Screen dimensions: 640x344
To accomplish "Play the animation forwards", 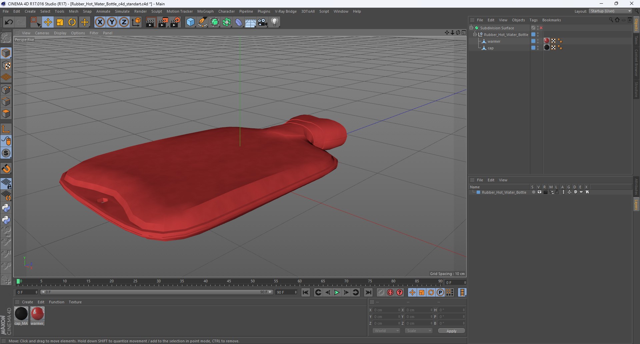I will pyautogui.click(x=337, y=292).
